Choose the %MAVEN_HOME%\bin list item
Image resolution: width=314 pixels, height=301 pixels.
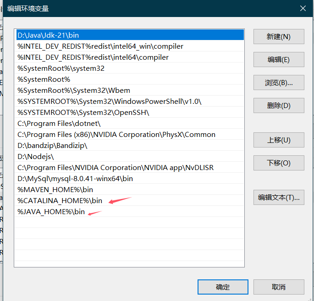[x=55, y=189]
